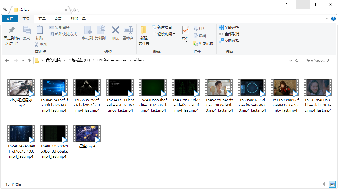Screen dimensions: 338x189
Task: Switch to large icons view in status bar
Action: [332, 184]
